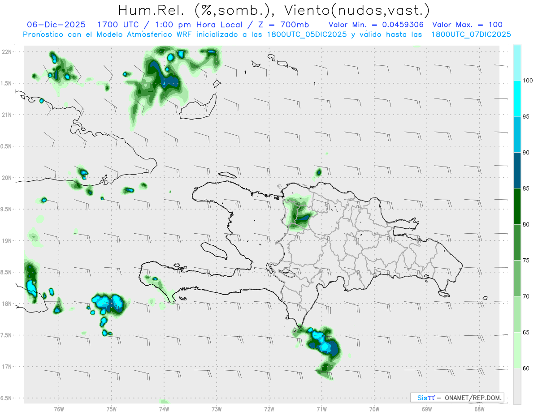538x415 pixels.
Task: Click the 73W longitude axis label
Action: (217, 409)
